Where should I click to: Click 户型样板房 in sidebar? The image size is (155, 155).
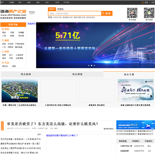pyautogui.click(x=20, y=44)
